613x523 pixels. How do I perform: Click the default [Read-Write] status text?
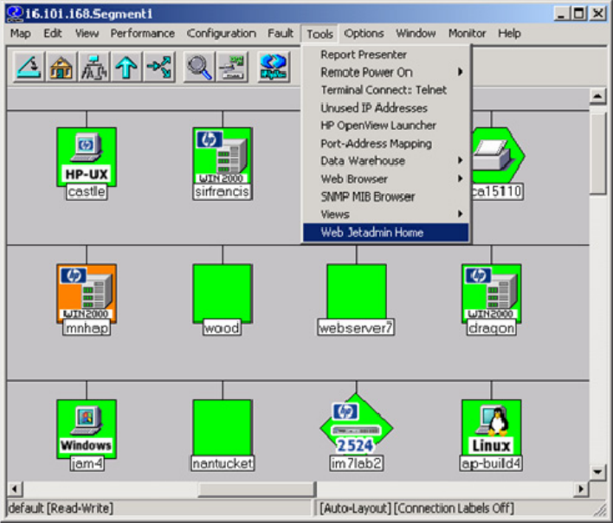pos(61,508)
